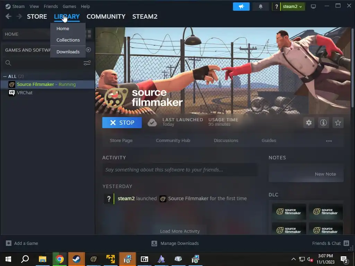Screen dimensions: 355x266
Task: Open the Discussions link
Action: point(226,141)
